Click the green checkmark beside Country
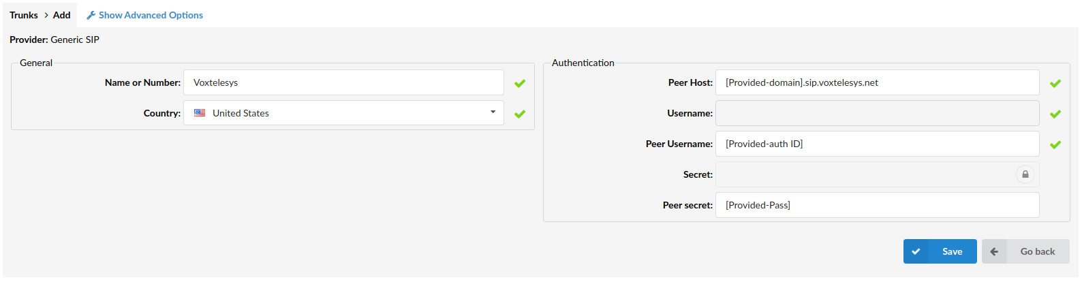 coord(520,114)
